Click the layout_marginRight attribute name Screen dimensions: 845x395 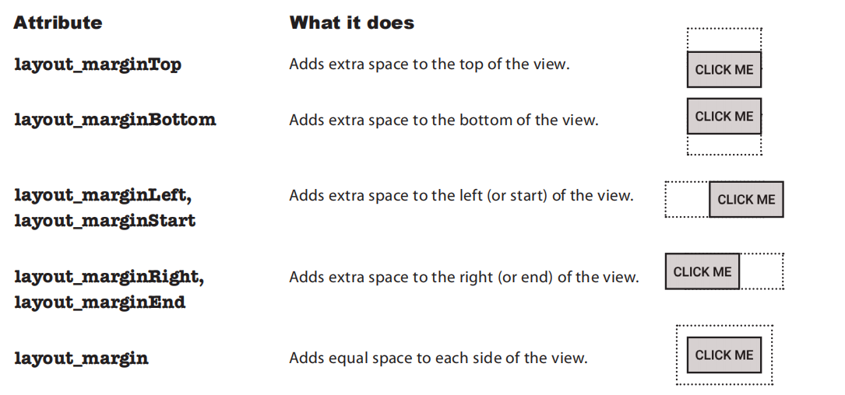(x=109, y=277)
